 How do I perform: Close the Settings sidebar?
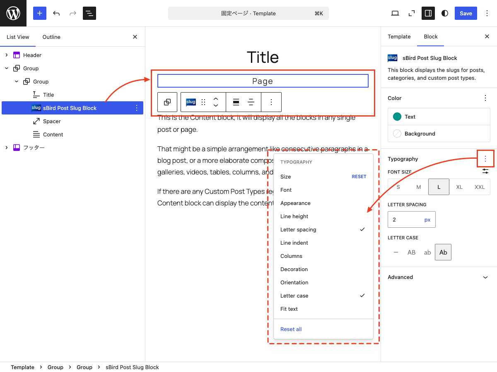pyautogui.click(x=487, y=36)
